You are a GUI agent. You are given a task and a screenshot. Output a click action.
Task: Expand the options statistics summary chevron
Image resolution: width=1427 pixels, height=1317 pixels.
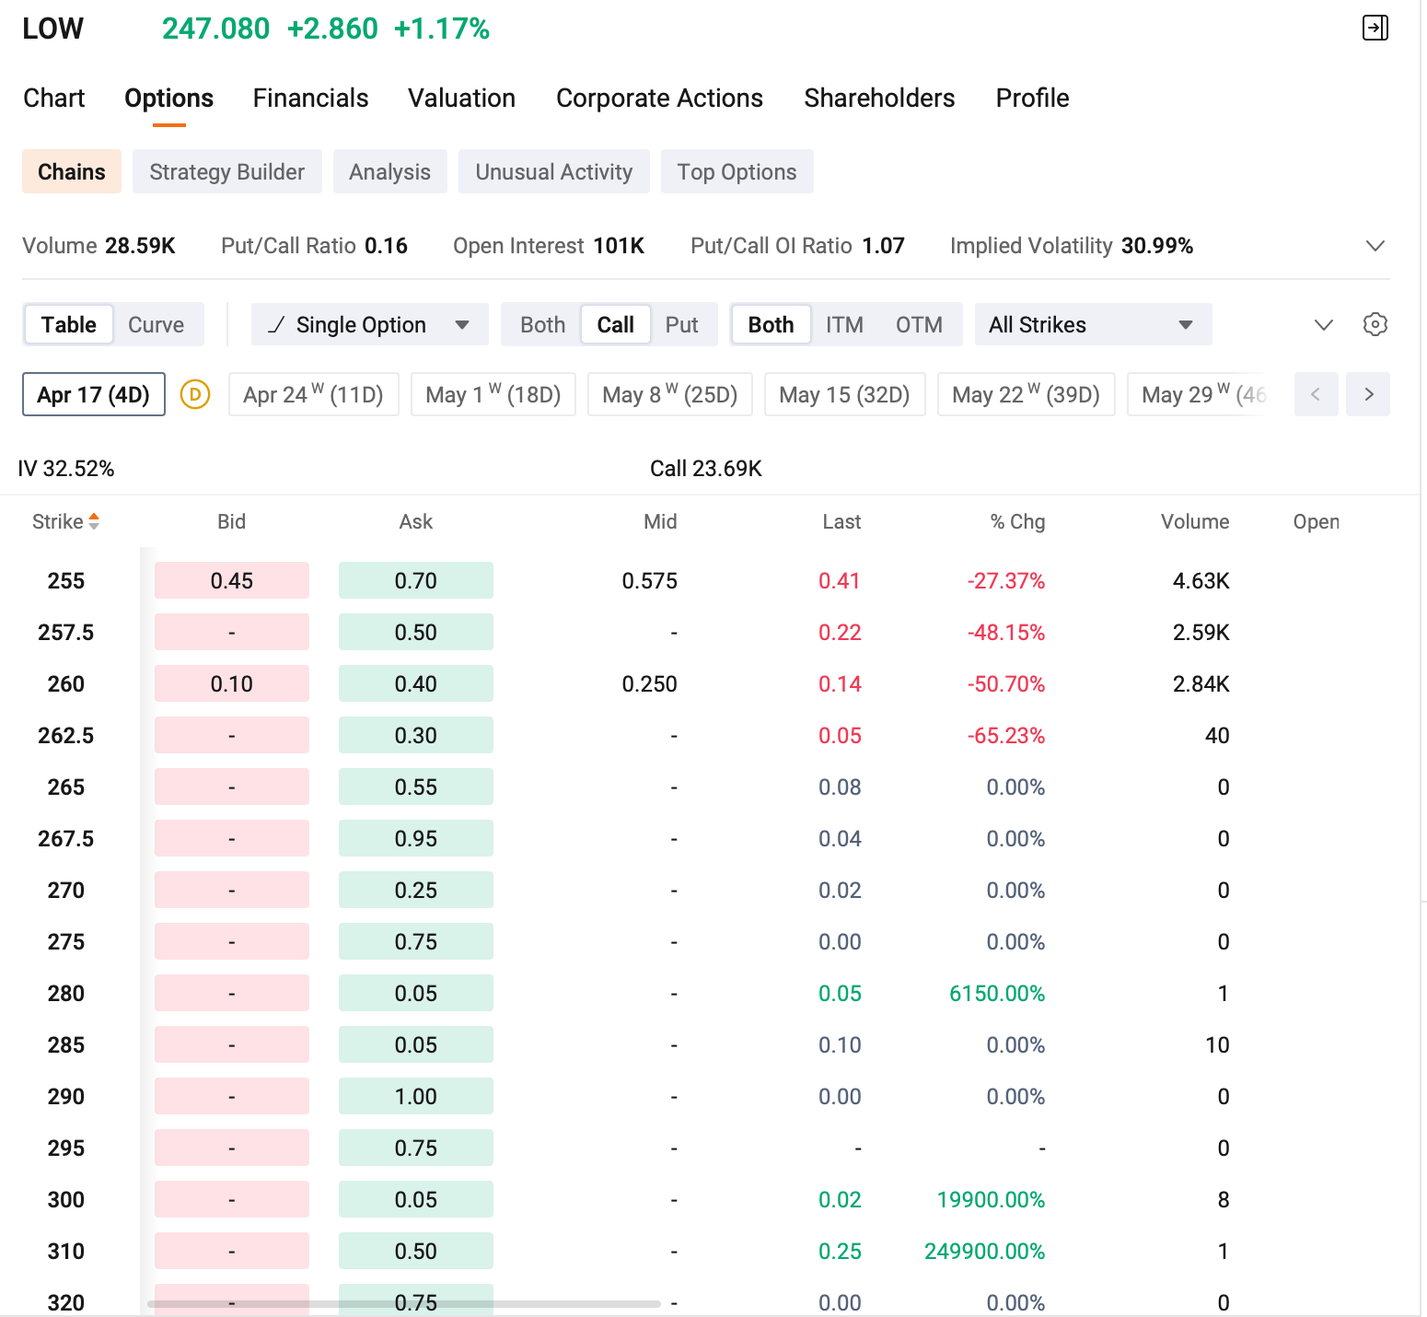[1375, 246]
